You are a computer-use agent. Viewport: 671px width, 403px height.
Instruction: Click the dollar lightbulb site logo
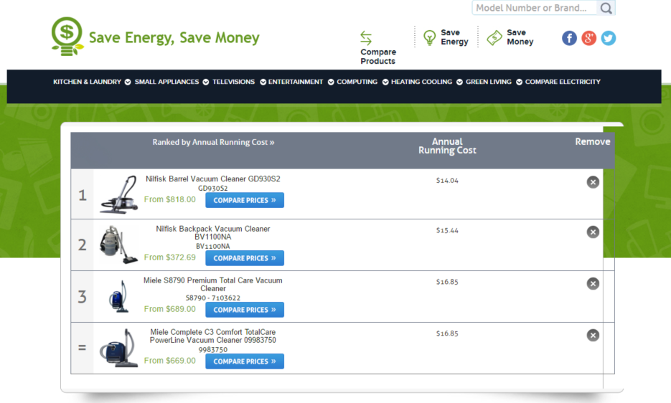click(x=67, y=37)
